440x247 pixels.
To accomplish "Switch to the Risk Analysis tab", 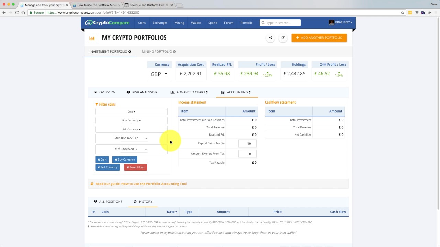I will coord(142,92).
